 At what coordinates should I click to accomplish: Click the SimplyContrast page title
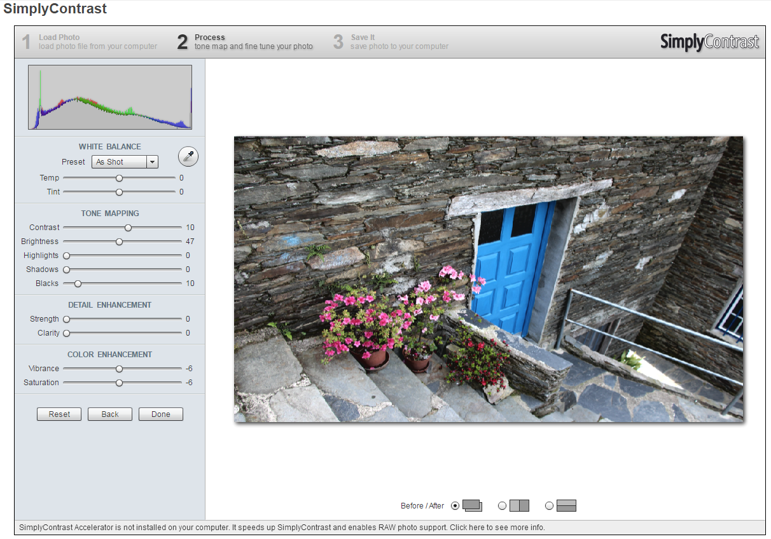(55, 9)
